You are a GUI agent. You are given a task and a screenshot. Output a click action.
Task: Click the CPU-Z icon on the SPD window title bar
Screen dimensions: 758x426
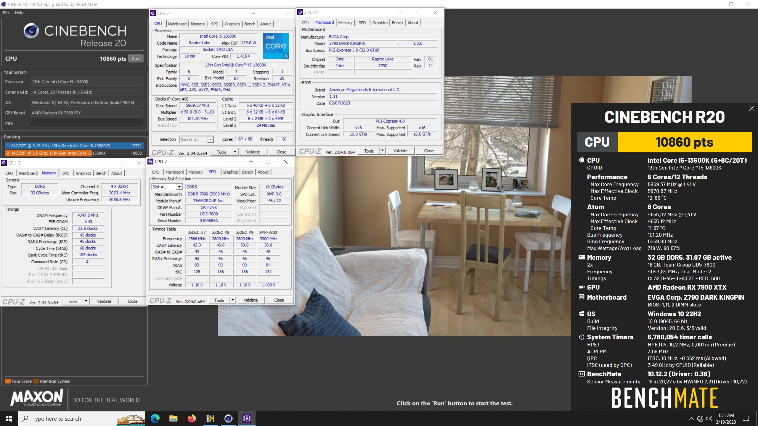click(150, 162)
